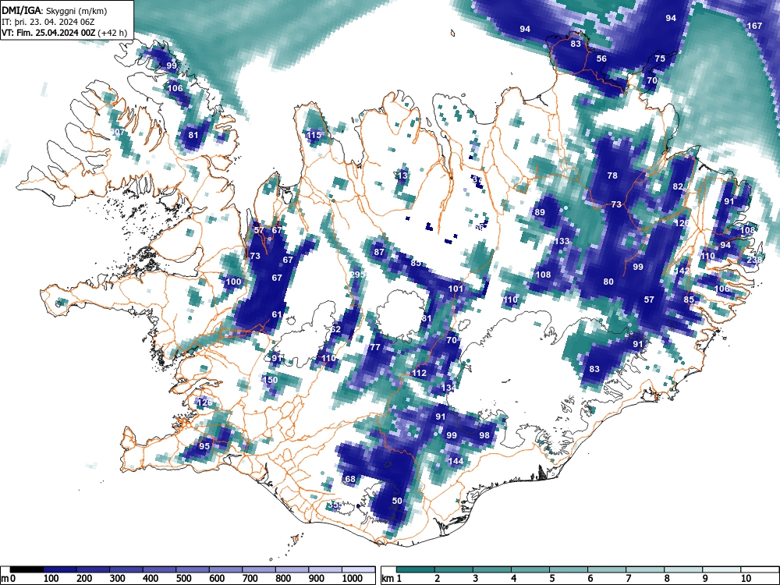Click the visibility value 87

click(x=379, y=252)
